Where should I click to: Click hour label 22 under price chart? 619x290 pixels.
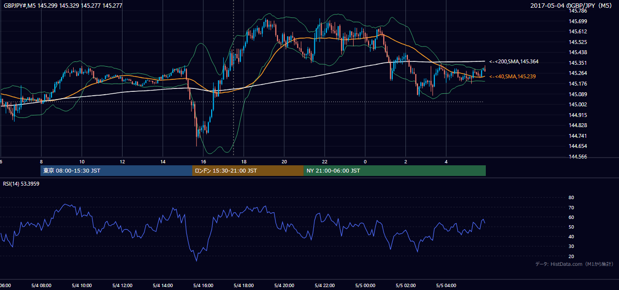point(325,161)
